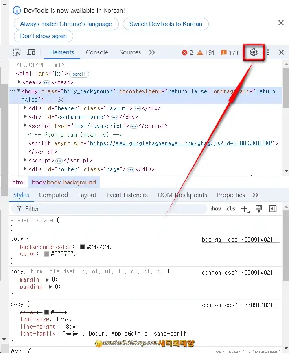This screenshot has height=353, width=289.
Task: Open common.css link for font-size rule
Action: (241, 305)
